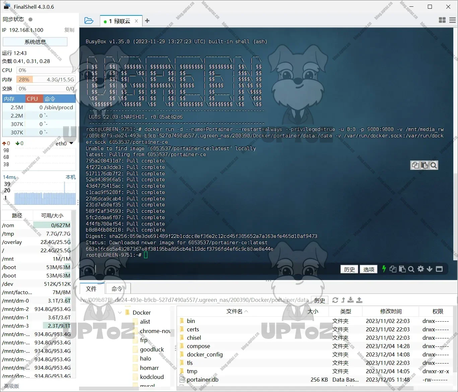The width and height of the screenshot is (458, 392).
Task: Select the portainer.db file
Action: [315, 380]
